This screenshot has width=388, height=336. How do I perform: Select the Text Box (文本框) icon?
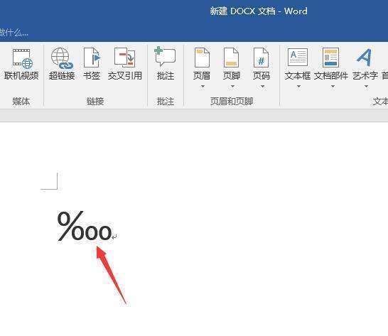pyautogui.click(x=298, y=58)
